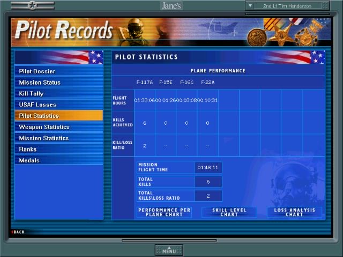Show the Performance Per Plane Chart
Screen dimensions: 343x257
(x=164, y=212)
